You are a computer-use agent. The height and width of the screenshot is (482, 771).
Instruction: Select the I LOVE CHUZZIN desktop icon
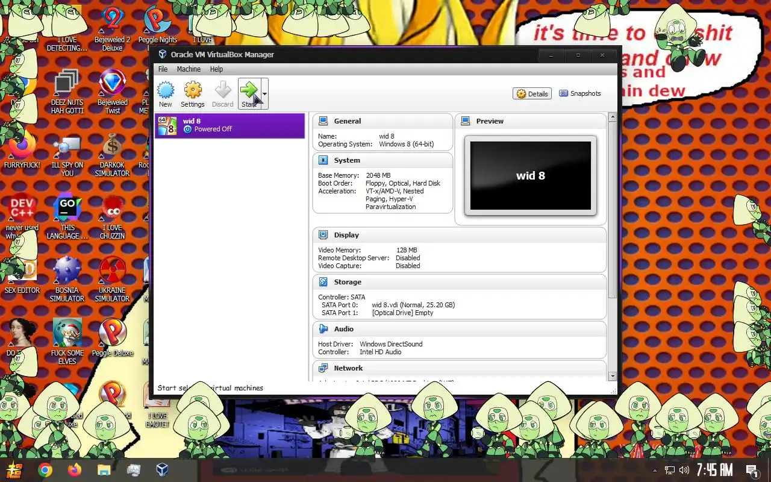pos(112,217)
